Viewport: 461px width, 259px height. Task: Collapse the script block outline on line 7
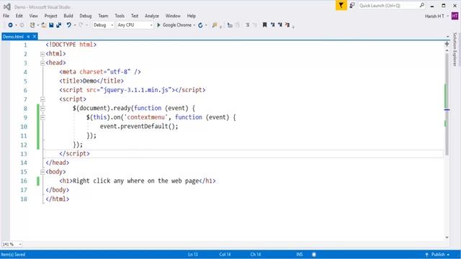(x=42, y=99)
